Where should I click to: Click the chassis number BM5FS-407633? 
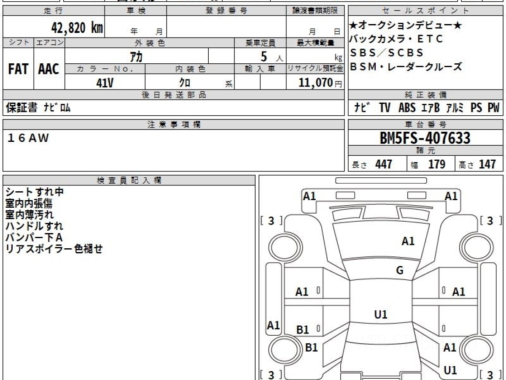[x=425, y=138]
